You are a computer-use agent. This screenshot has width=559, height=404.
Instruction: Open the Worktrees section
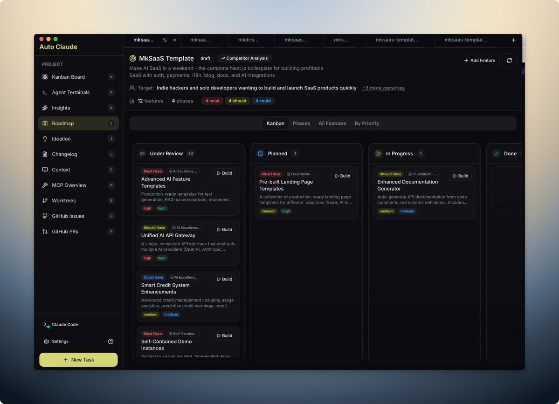tap(78, 200)
